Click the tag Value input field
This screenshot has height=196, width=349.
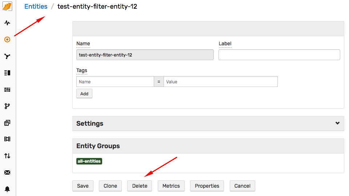click(x=221, y=82)
